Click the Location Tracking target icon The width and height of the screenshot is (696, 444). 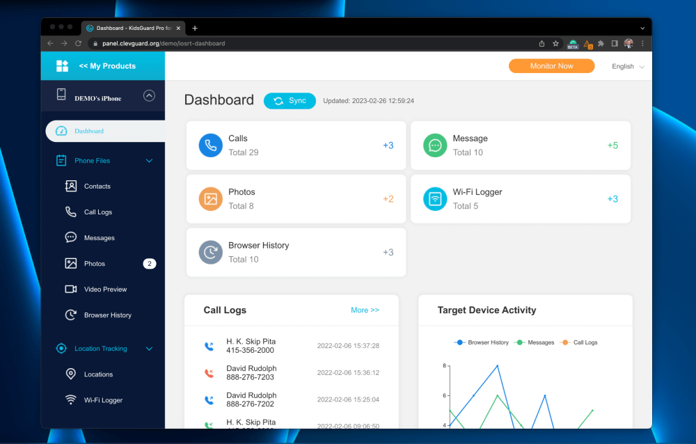(61, 349)
